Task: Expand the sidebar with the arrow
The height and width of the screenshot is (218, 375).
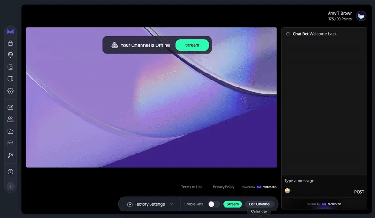Action: (10, 187)
